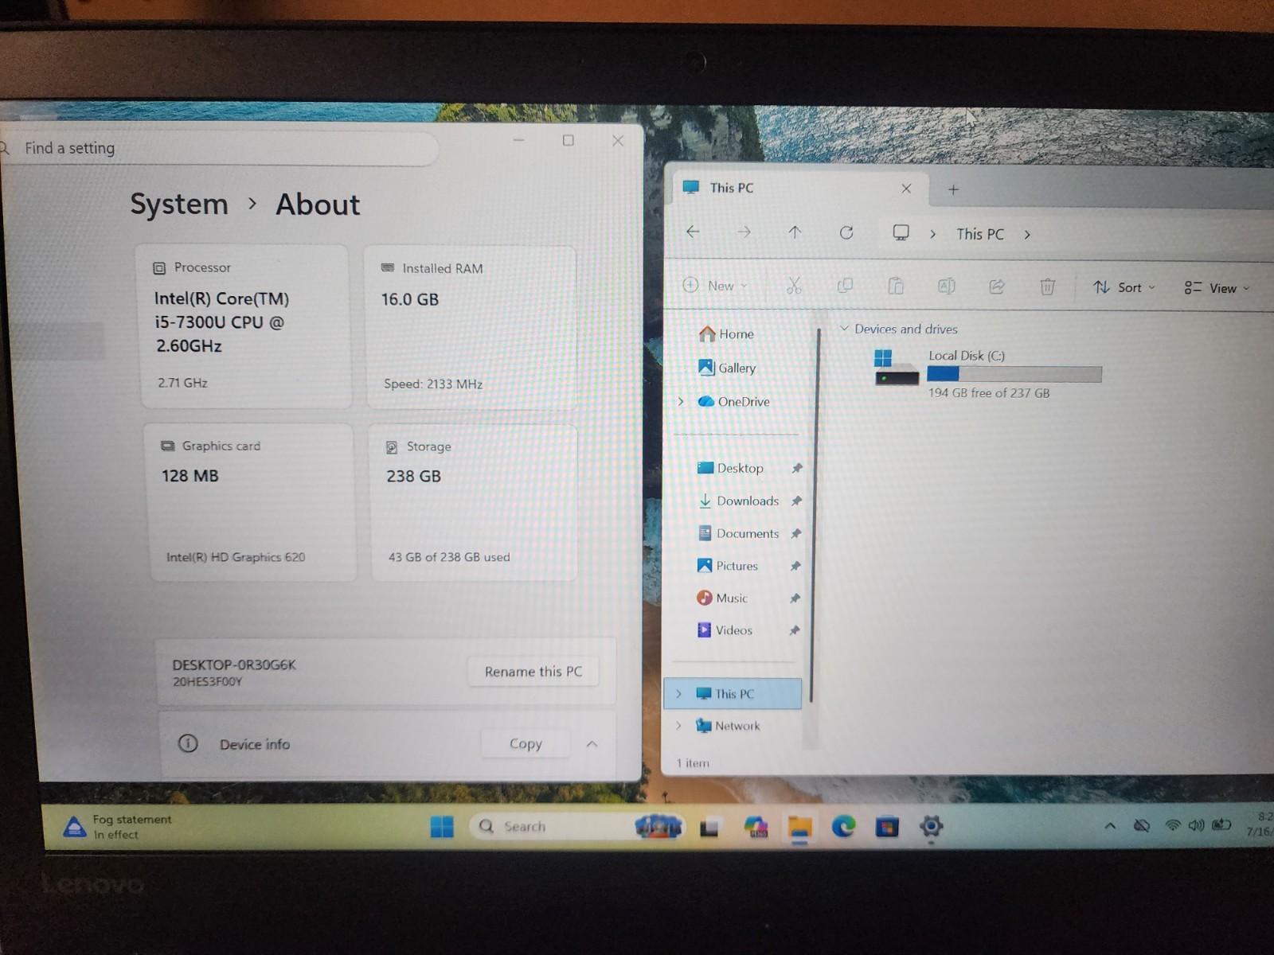
Task: Open the Sort dropdown menu
Action: click(x=1124, y=287)
